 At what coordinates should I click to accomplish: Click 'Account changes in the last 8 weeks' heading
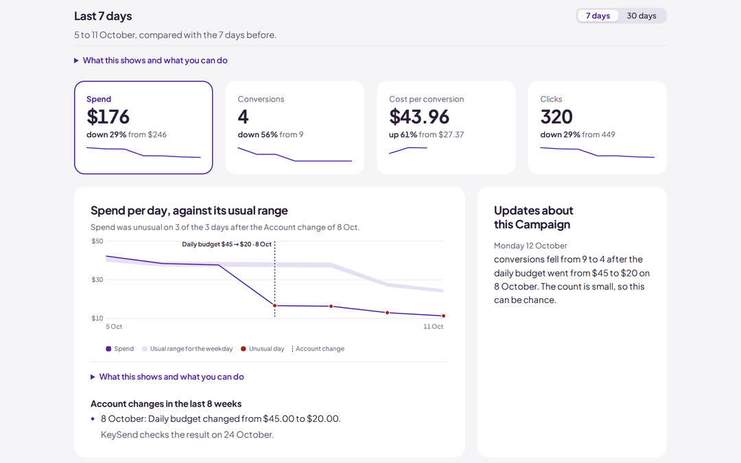pyautogui.click(x=166, y=404)
